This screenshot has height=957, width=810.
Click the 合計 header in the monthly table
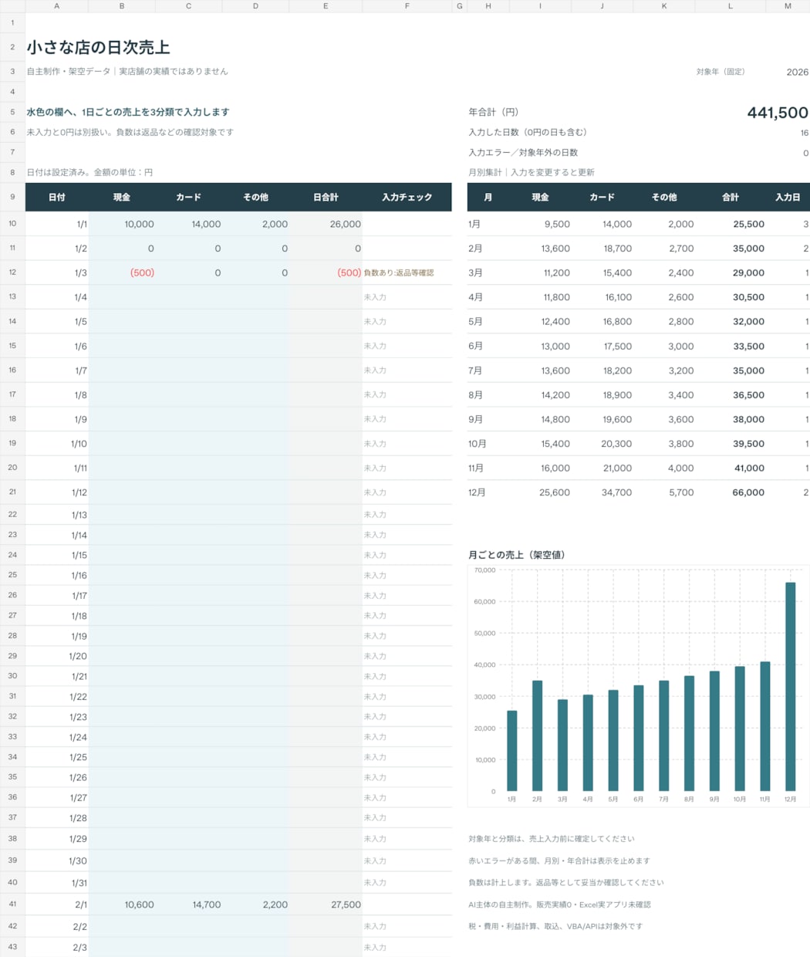click(x=731, y=198)
